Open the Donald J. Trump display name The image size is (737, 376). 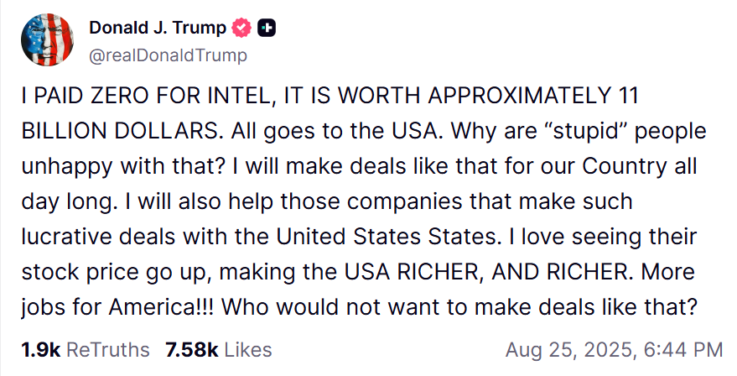pyautogui.click(x=158, y=28)
